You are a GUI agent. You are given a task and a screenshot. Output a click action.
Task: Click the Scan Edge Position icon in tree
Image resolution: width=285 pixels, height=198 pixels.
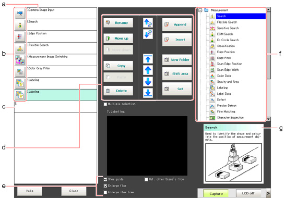(x=212, y=64)
